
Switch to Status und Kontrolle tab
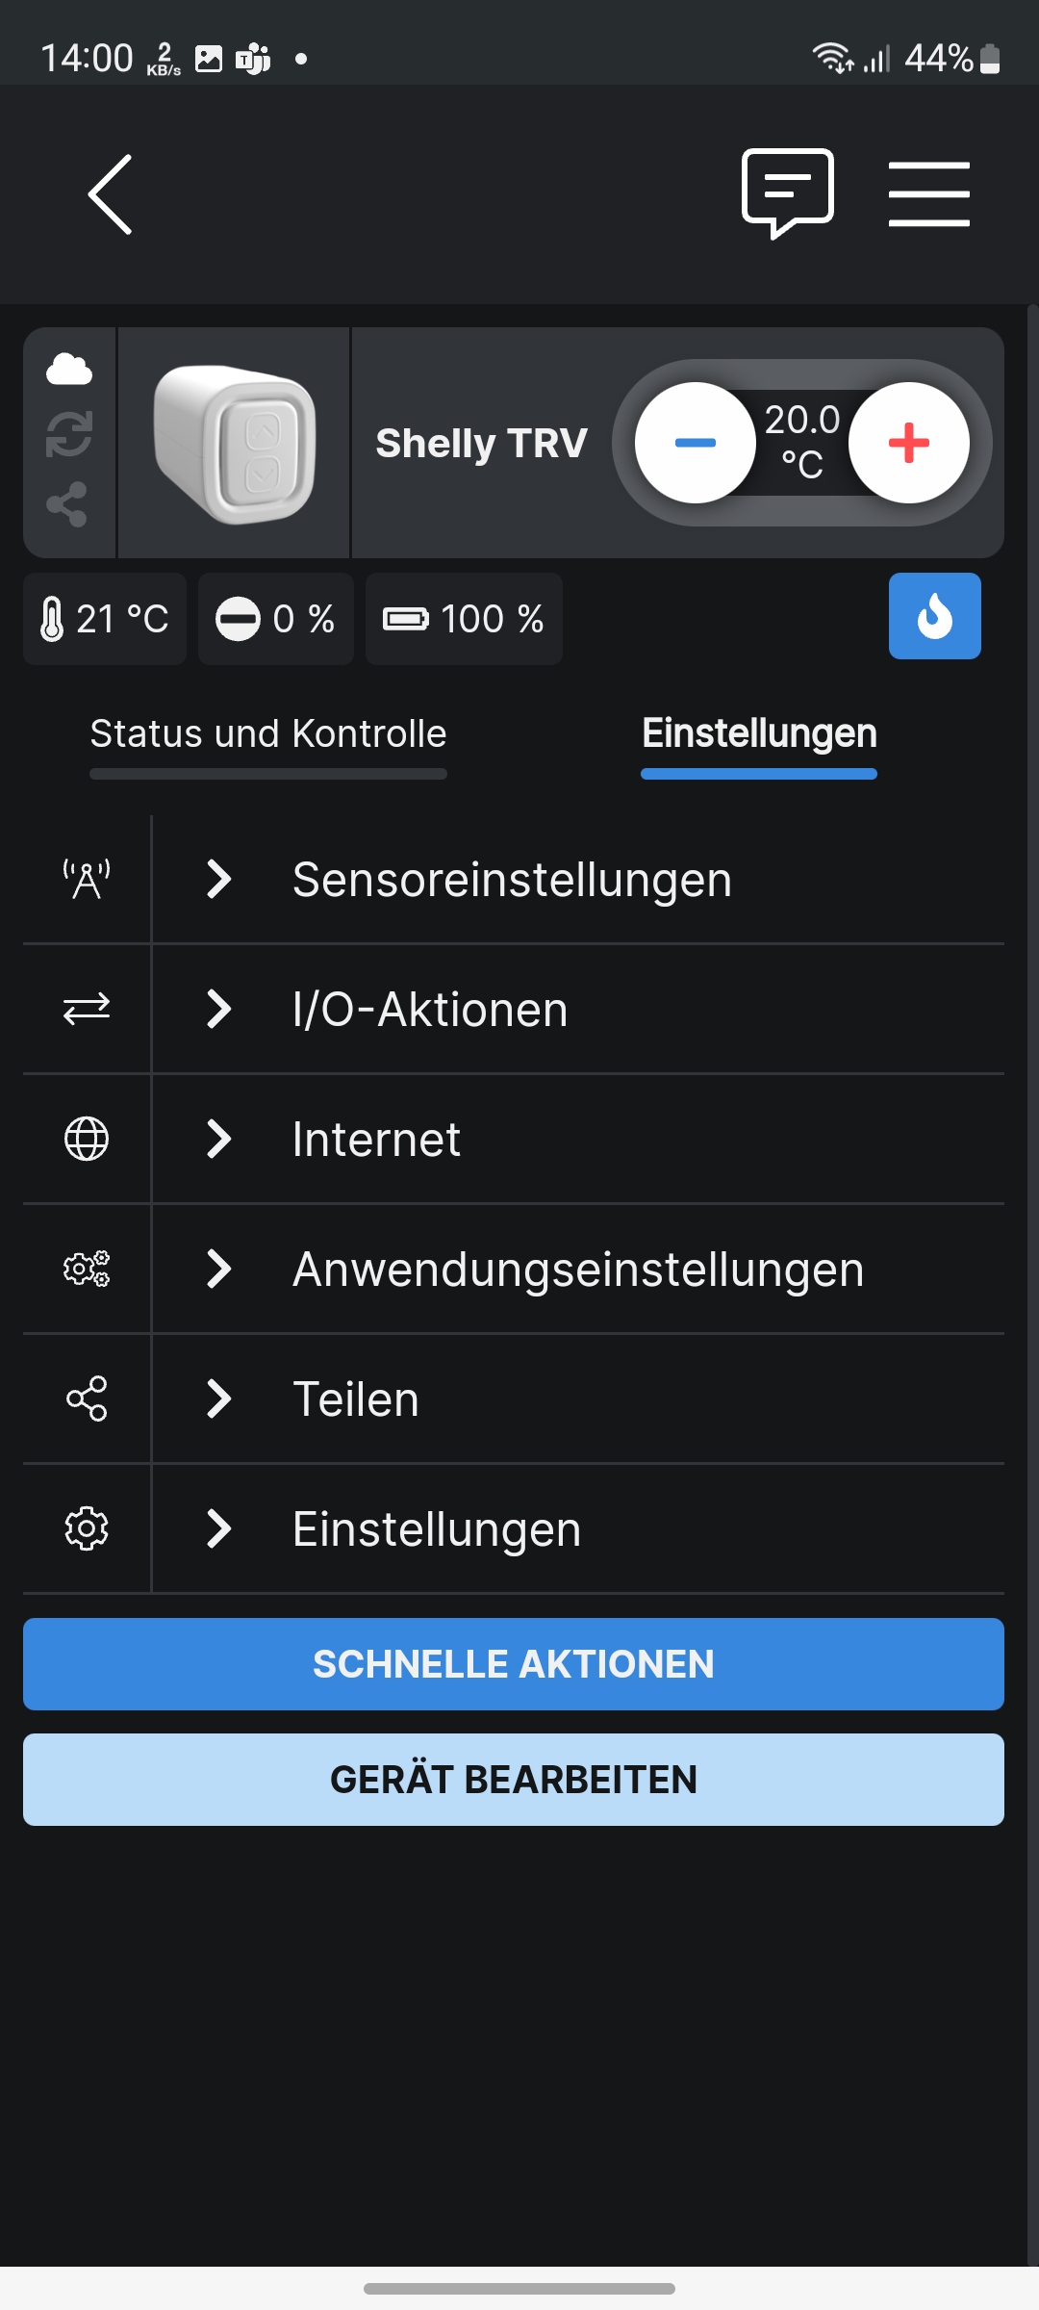pos(268,734)
